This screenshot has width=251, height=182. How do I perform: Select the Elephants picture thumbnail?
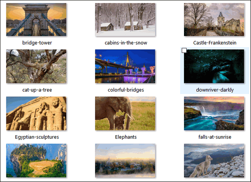click(x=125, y=114)
